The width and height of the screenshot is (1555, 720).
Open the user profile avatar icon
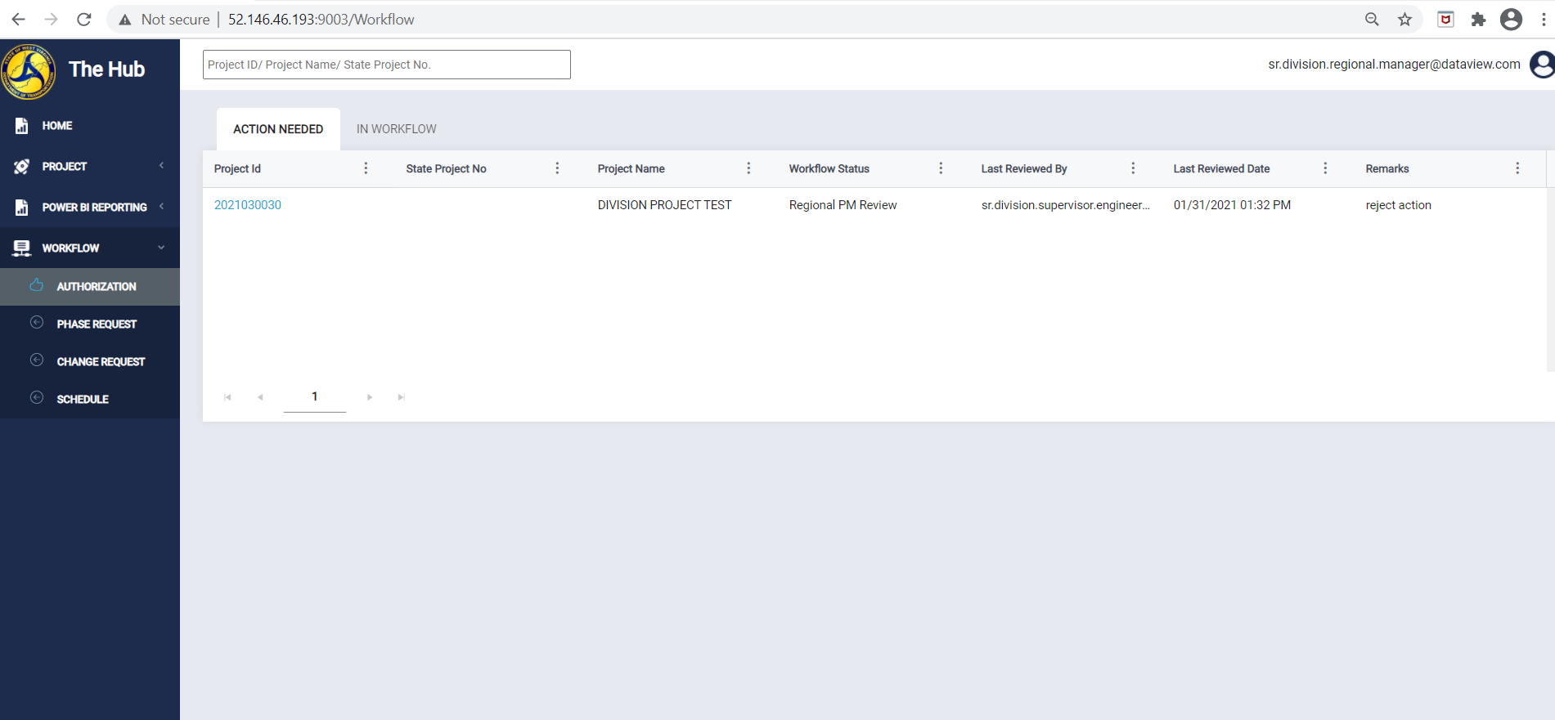coord(1543,65)
